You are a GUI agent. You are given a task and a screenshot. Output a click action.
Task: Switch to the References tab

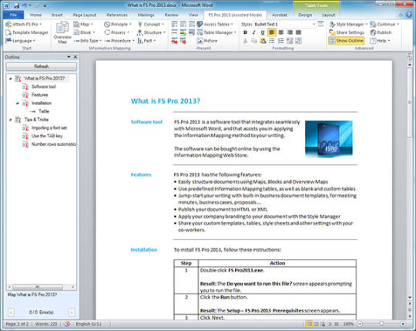(x=117, y=15)
